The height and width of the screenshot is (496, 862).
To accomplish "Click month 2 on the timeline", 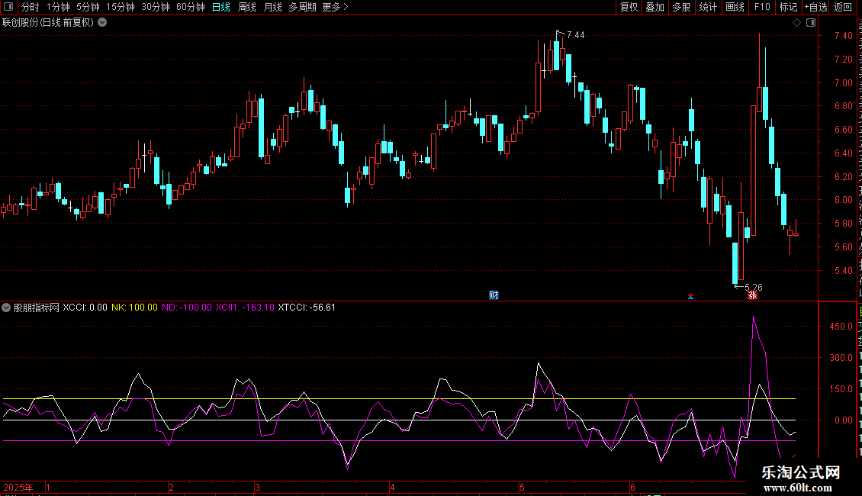I will tap(172, 487).
